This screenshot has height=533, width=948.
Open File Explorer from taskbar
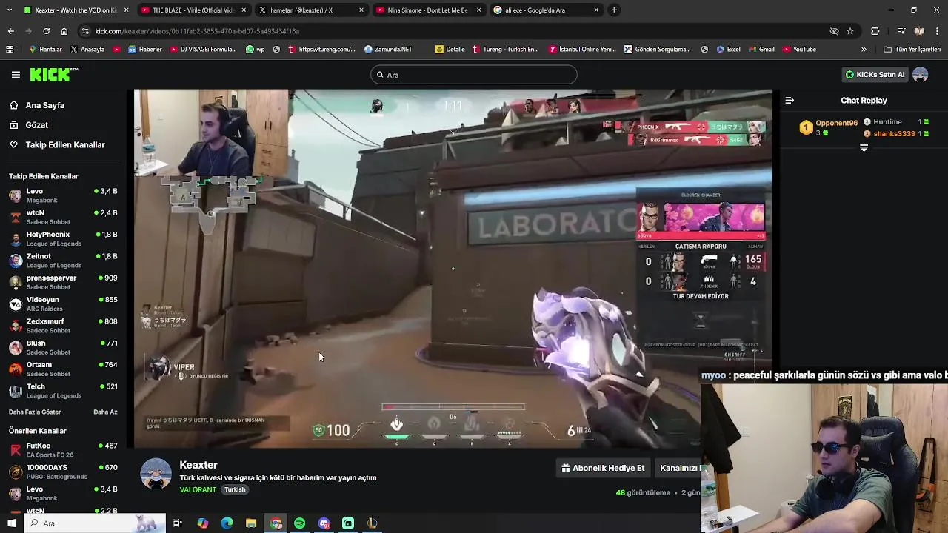click(251, 523)
